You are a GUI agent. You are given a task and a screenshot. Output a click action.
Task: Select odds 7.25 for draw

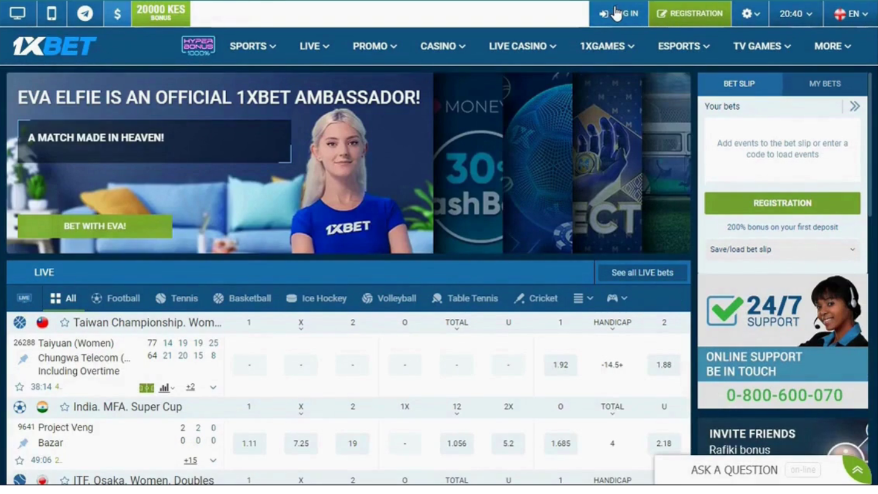(x=301, y=443)
